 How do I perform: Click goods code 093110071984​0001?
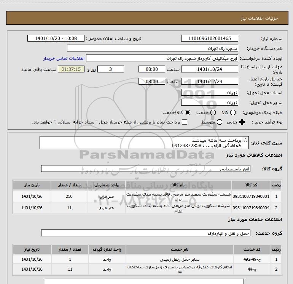[251, 196]
